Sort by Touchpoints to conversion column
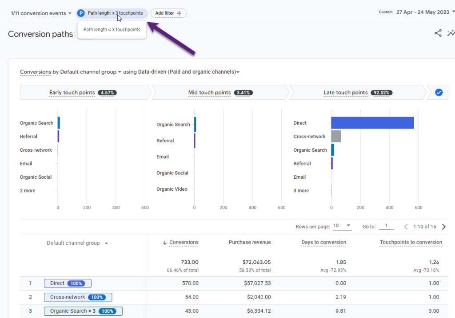This screenshot has width=455, height=318. coord(411,242)
